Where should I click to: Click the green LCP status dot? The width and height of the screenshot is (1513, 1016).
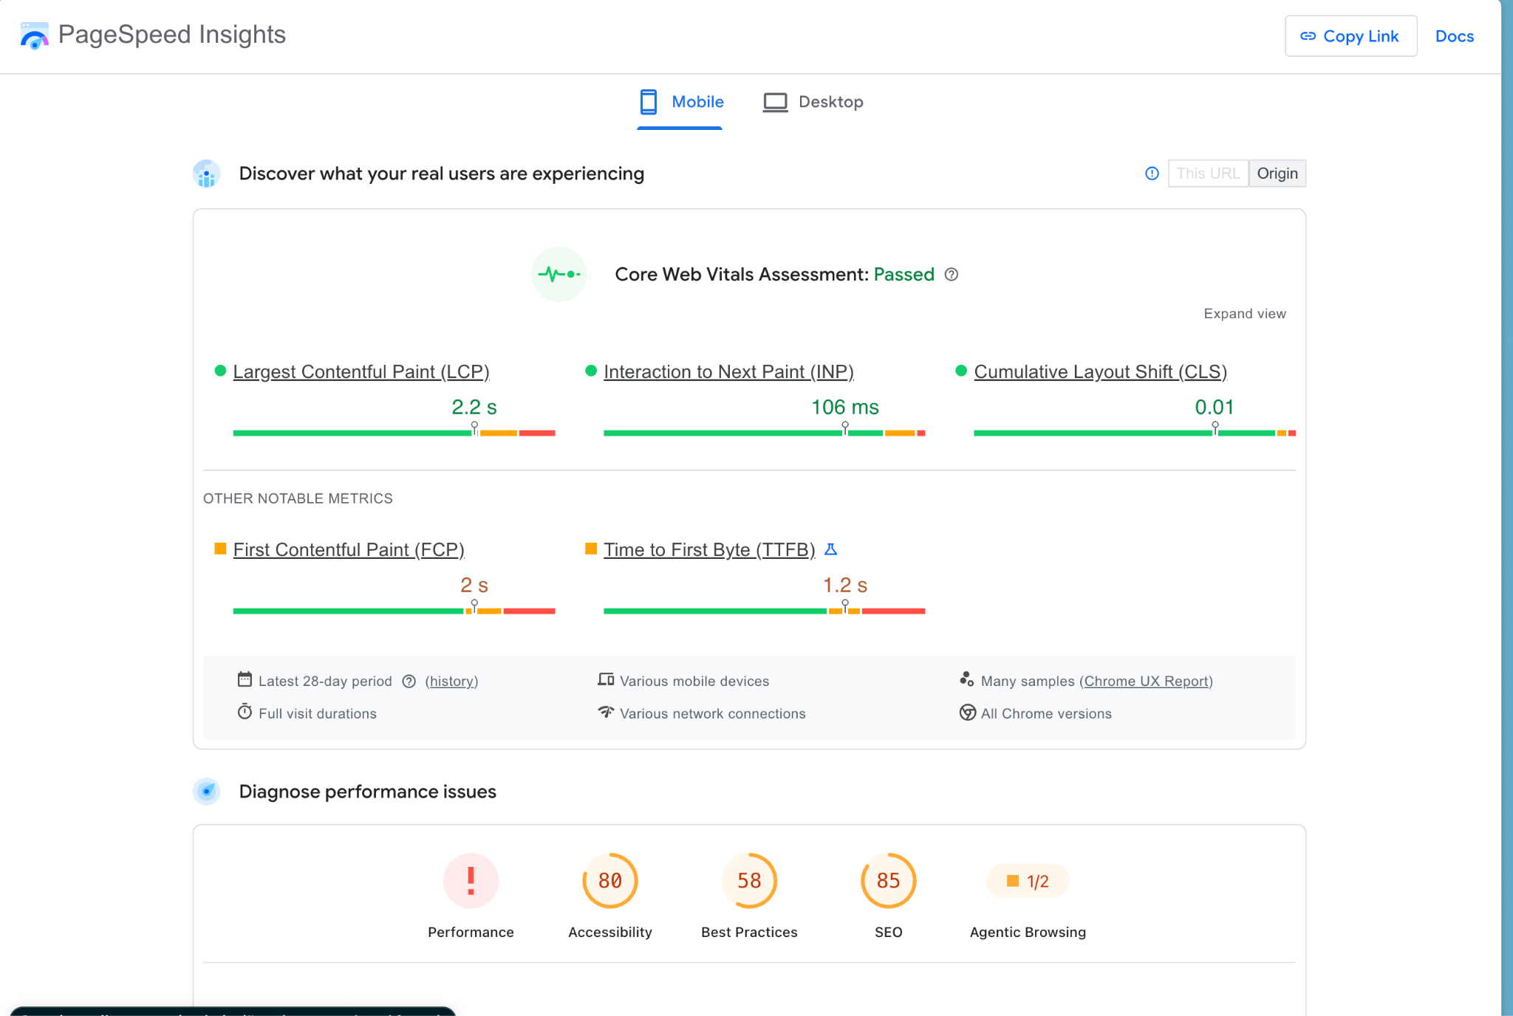tap(219, 371)
